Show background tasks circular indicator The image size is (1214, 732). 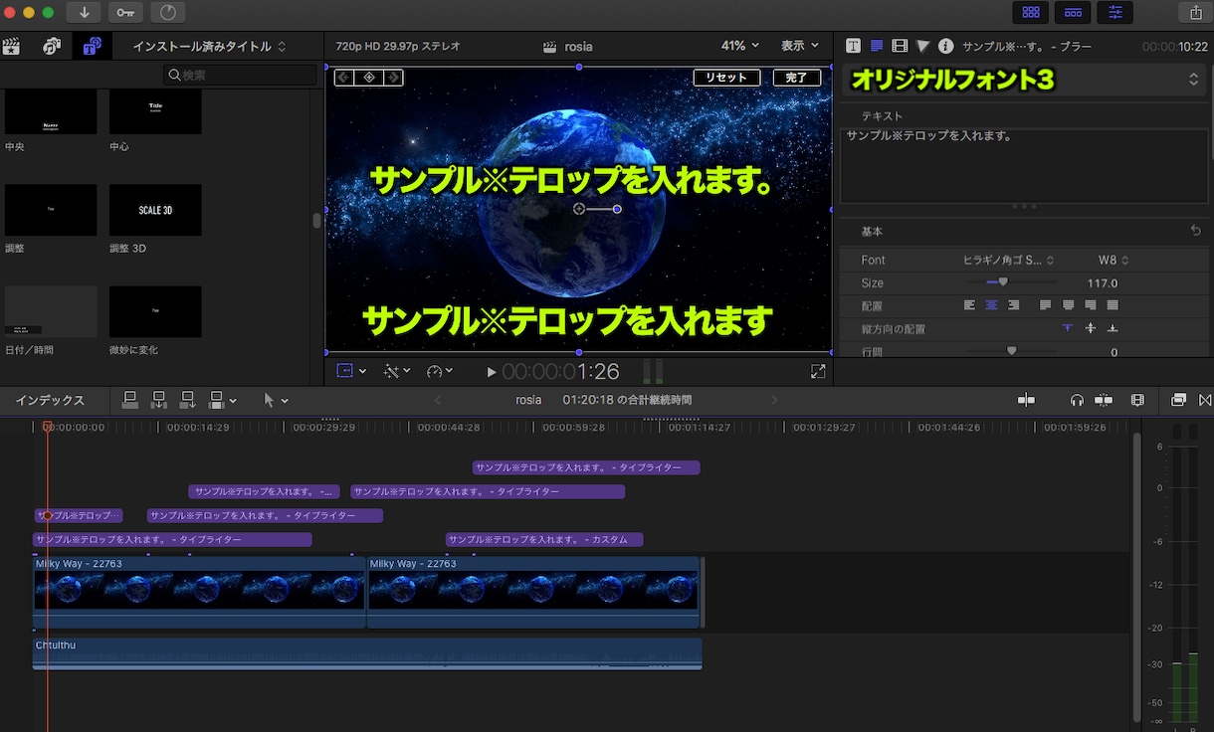(x=167, y=13)
